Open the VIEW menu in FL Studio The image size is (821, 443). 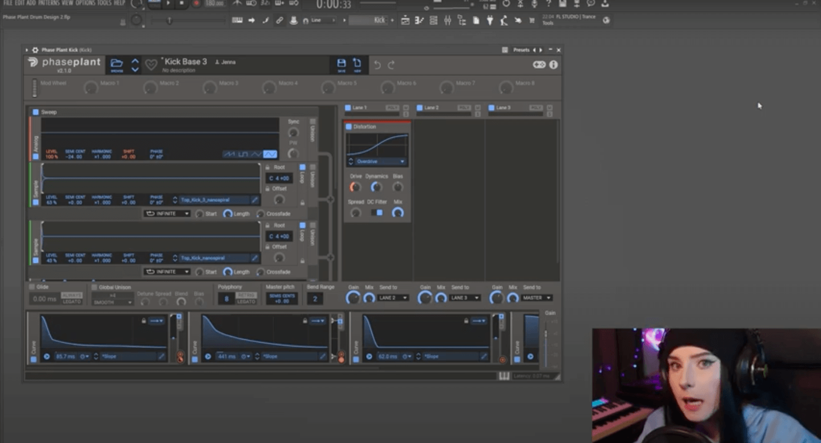tap(68, 3)
